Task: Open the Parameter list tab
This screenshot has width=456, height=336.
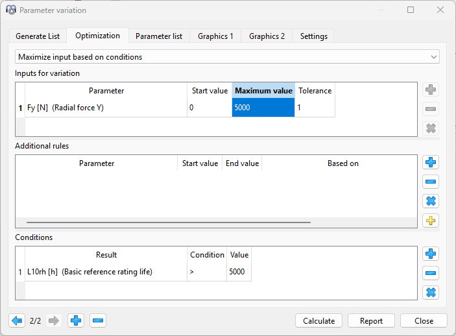Action: pos(159,36)
